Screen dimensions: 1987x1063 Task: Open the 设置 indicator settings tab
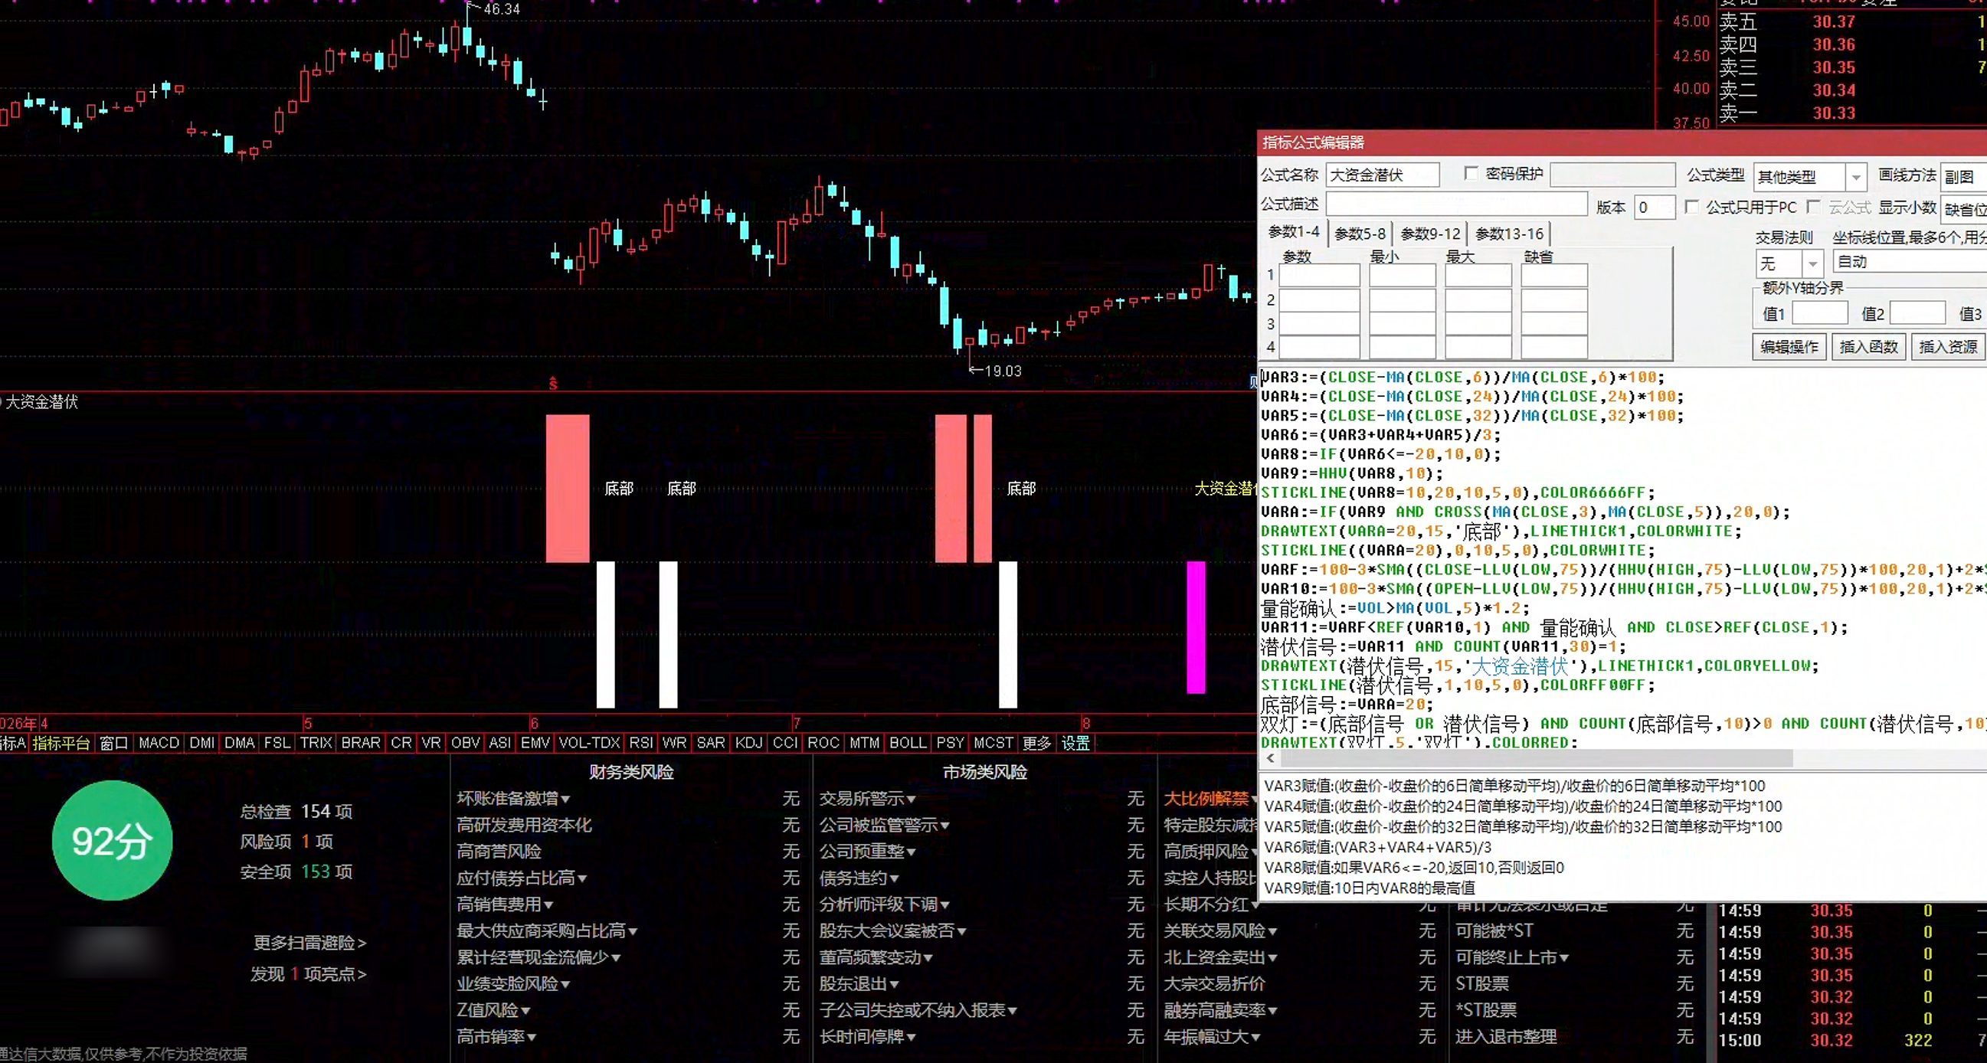pyautogui.click(x=1075, y=743)
